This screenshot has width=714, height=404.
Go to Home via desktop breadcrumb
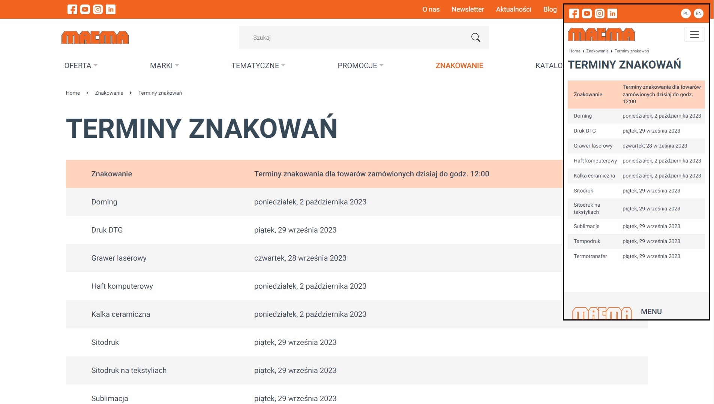pyautogui.click(x=73, y=93)
